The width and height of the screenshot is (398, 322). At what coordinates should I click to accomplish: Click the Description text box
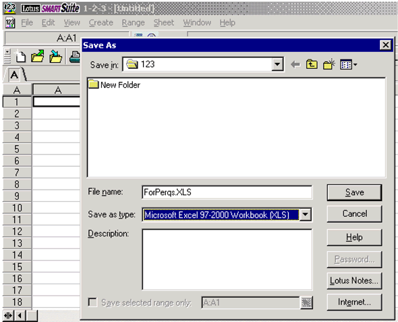(227, 259)
